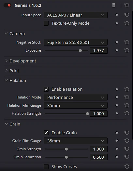Open the Halation Mode dropdown
The width and height of the screenshot is (133, 171).
click(76, 97)
